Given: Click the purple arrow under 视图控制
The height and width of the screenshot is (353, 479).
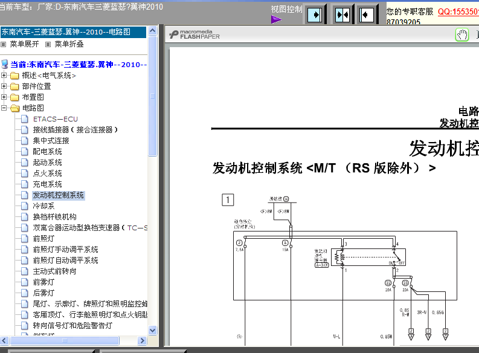Looking at the screenshot, I should (x=276, y=19).
